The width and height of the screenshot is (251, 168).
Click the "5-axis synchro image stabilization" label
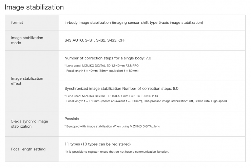(29, 124)
